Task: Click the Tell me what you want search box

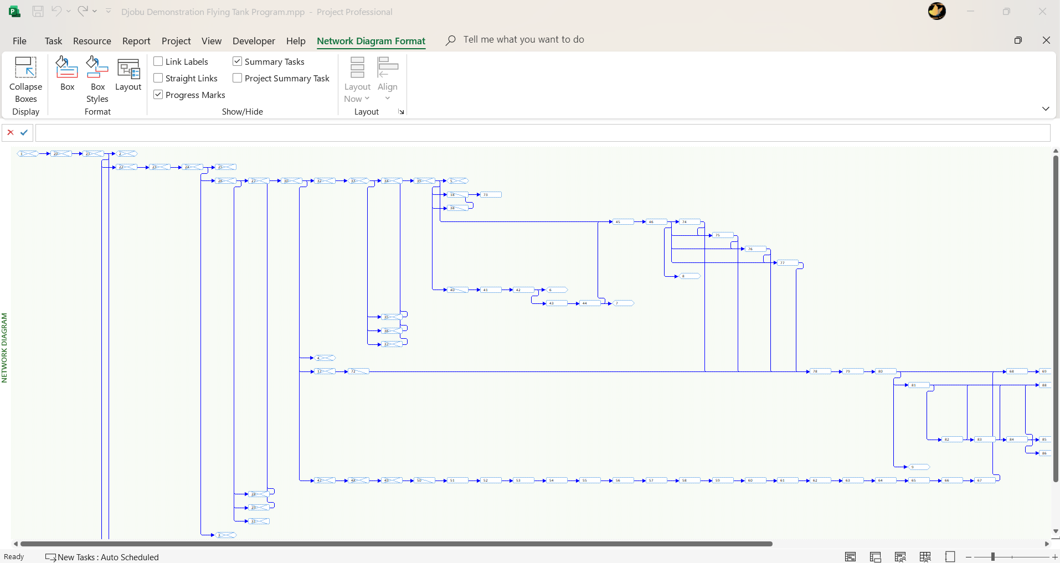Action: point(523,40)
